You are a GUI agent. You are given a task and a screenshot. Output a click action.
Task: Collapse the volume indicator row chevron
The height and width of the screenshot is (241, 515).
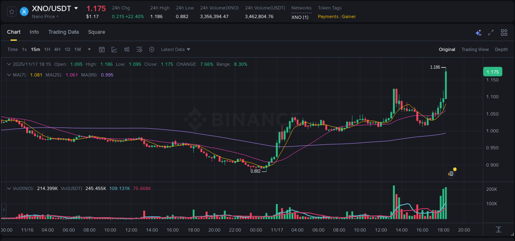(x=9, y=188)
